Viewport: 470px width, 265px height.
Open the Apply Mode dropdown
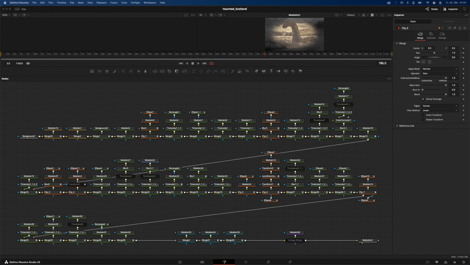click(440, 69)
